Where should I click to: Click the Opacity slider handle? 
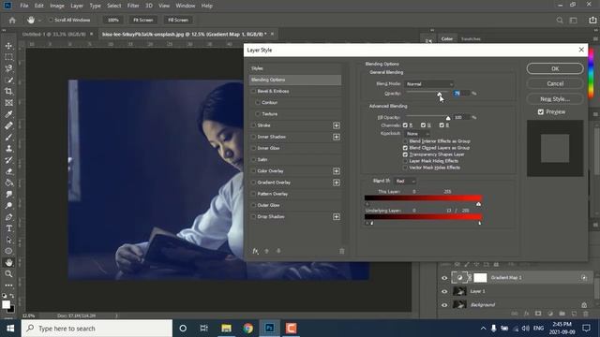(x=440, y=94)
